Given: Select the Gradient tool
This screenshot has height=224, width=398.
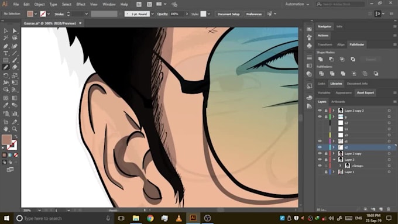Looking at the screenshot, I should (x=15, y=98).
